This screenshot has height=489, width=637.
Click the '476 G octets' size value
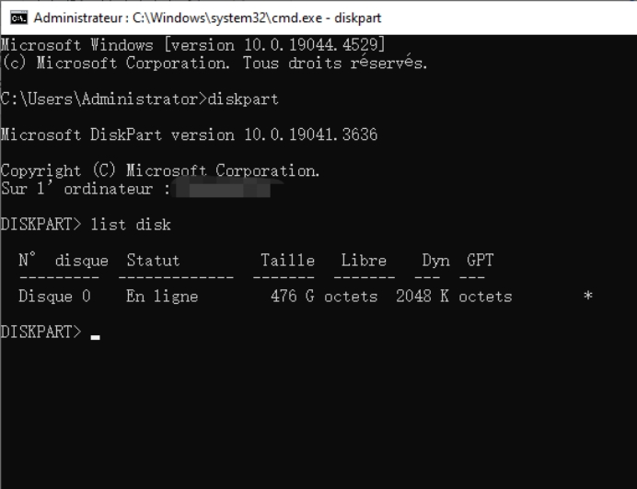point(324,297)
